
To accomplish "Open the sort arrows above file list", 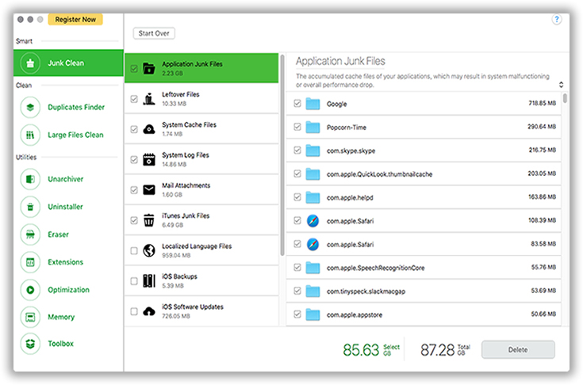I will click(x=561, y=85).
